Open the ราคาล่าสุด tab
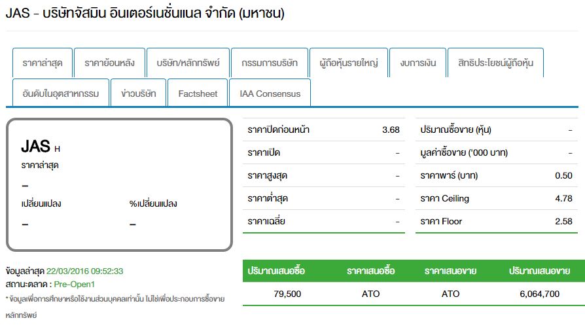 click(42, 63)
